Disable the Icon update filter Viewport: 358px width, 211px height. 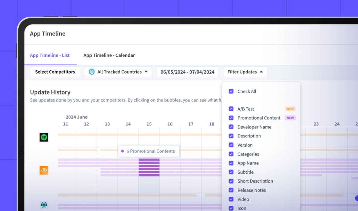click(231, 208)
